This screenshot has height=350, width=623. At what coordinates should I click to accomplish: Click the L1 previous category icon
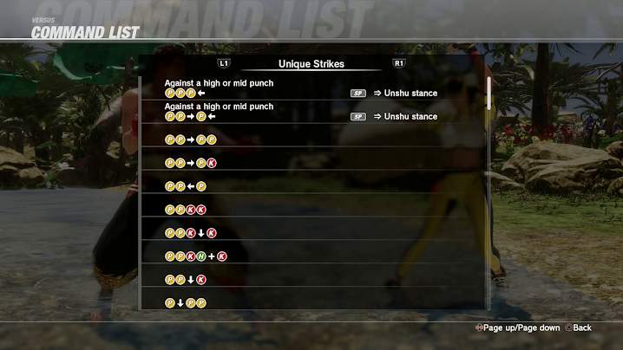pyautogui.click(x=224, y=63)
